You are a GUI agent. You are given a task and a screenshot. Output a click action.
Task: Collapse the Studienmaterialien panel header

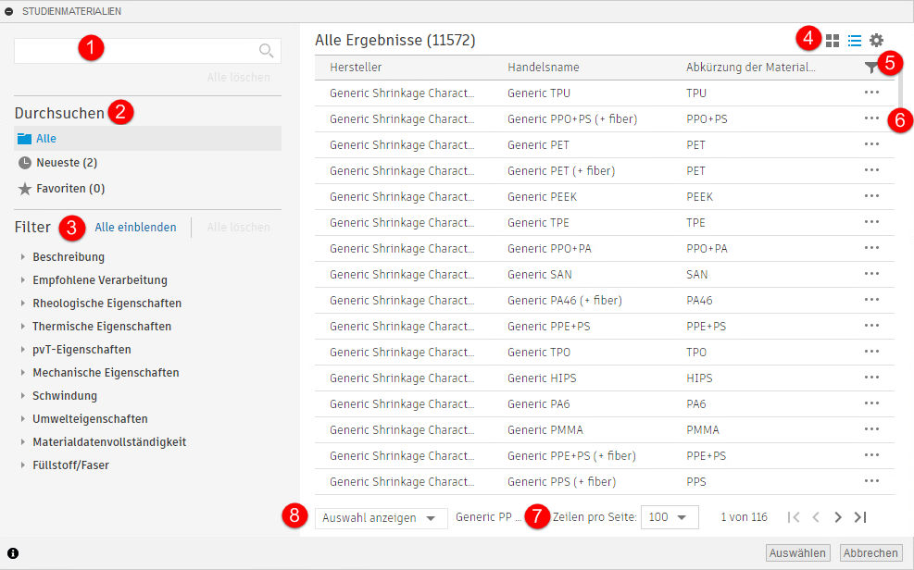(9, 11)
